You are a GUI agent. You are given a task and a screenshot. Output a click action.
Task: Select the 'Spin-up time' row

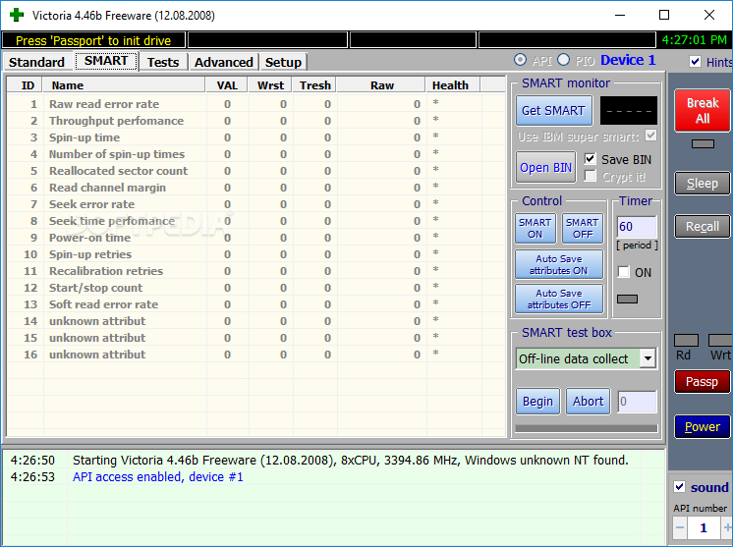click(x=256, y=137)
